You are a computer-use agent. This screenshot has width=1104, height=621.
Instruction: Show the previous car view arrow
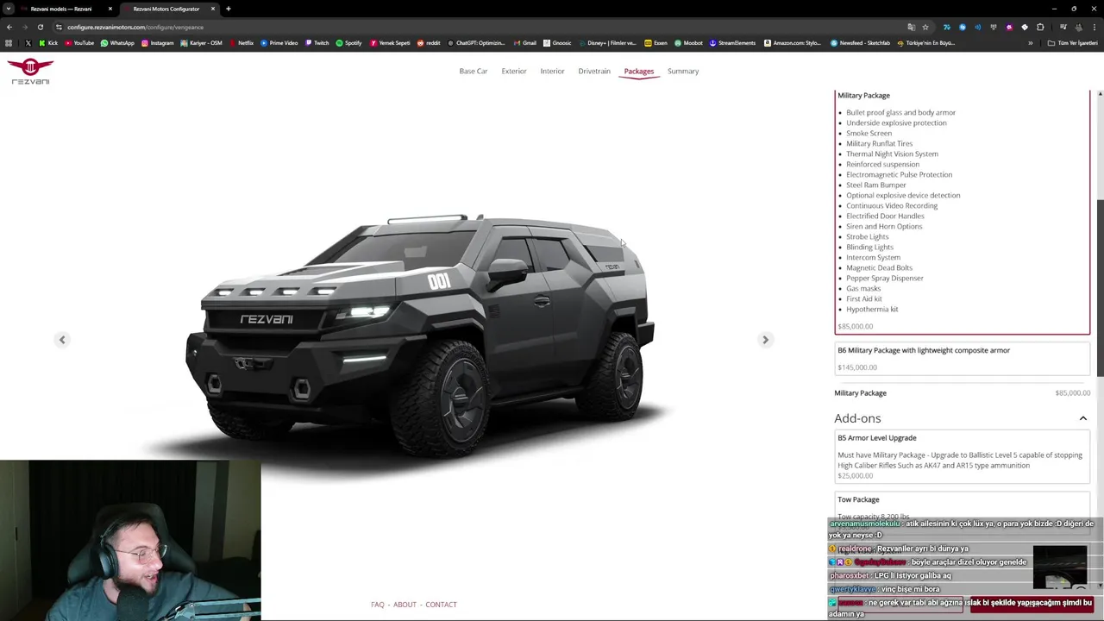coord(62,340)
